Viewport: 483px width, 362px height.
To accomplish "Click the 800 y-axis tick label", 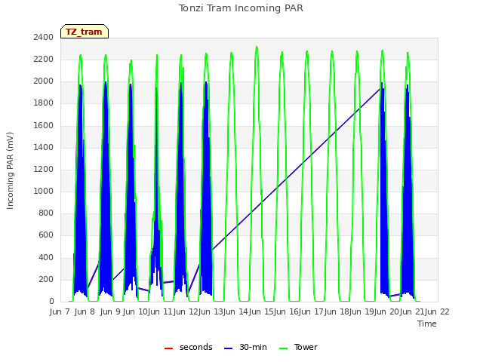I will click(x=46, y=213).
